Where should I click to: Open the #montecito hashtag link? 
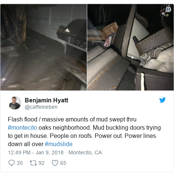[22, 128]
